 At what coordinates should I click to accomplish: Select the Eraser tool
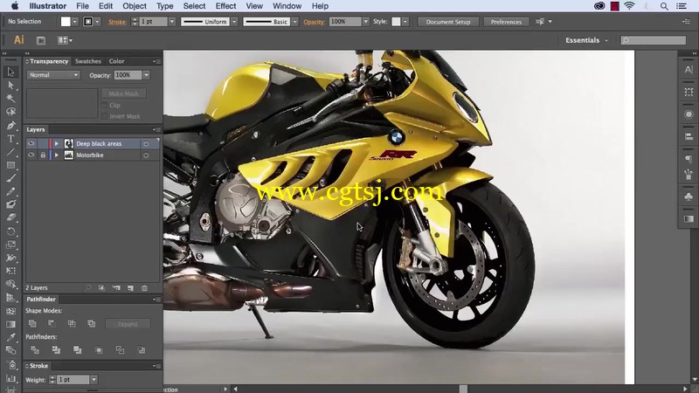(x=10, y=217)
